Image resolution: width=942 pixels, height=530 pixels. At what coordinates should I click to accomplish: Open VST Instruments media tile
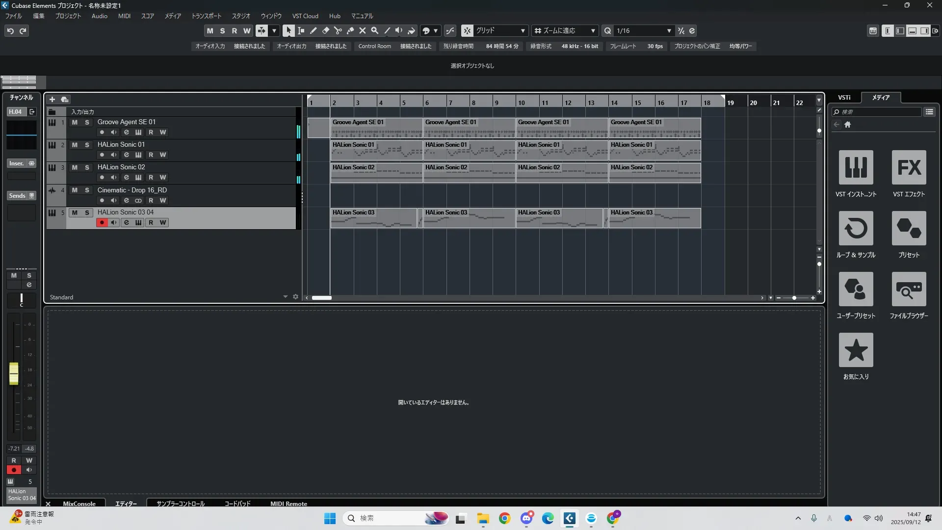click(856, 167)
